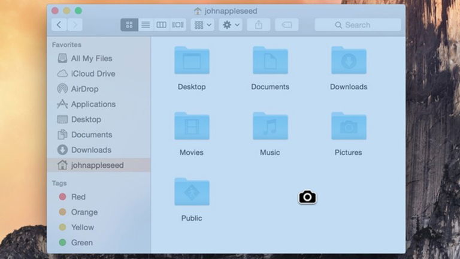Focus the Search field
Screen dimensions: 460x259
[358, 25]
